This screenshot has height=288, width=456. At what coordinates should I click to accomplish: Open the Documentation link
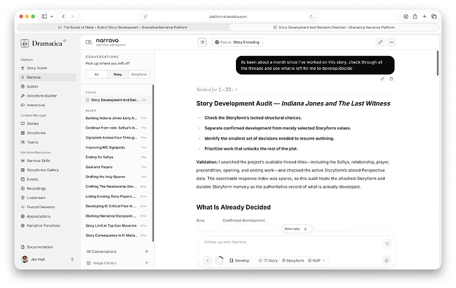click(40, 247)
